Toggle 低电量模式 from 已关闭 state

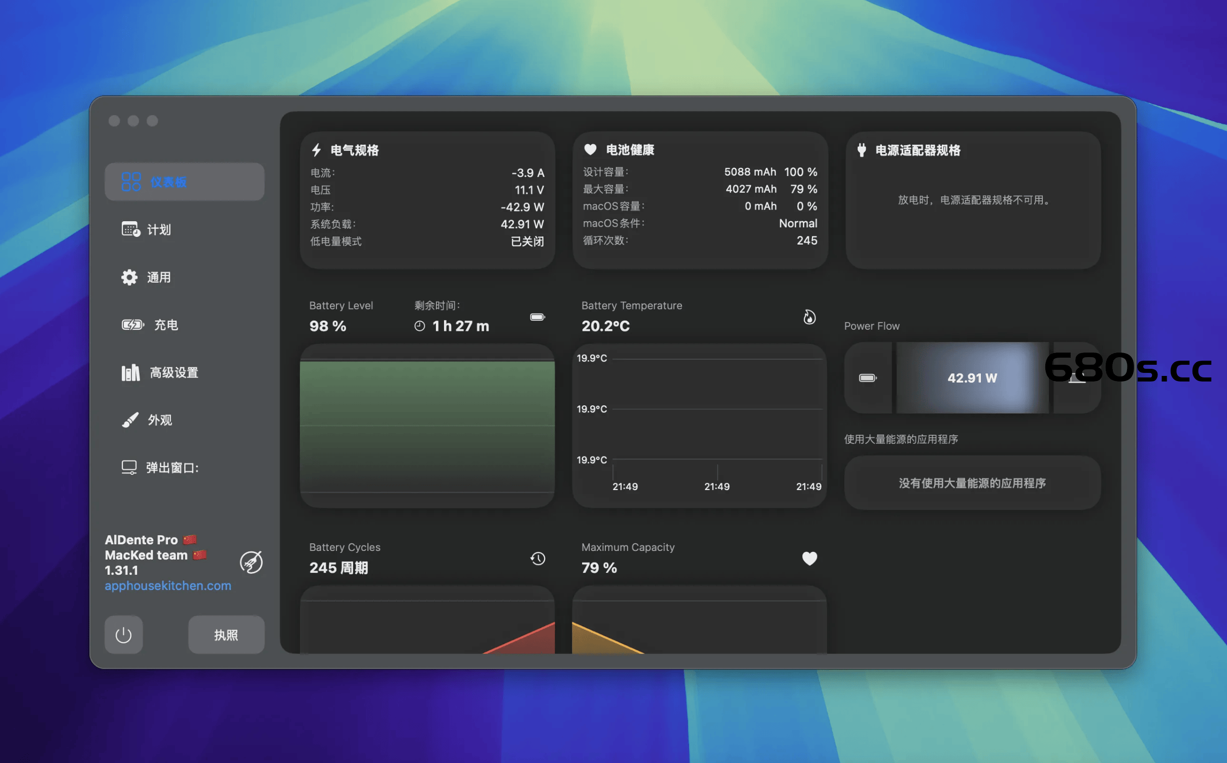pyautogui.click(x=525, y=241)
